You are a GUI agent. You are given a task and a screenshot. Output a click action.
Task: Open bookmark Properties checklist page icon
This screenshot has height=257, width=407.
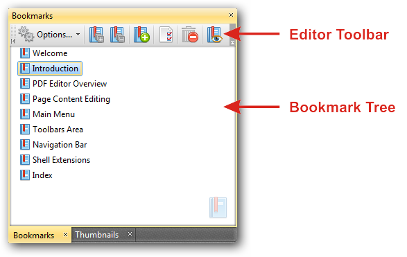pyautogui.click(x=166, y=35)
